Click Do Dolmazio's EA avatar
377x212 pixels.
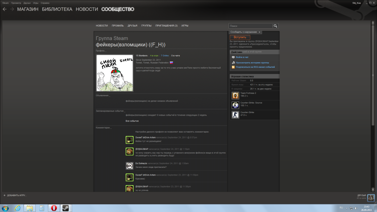point(129,166)
